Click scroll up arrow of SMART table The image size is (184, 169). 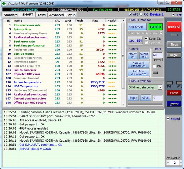coord(123,21)
